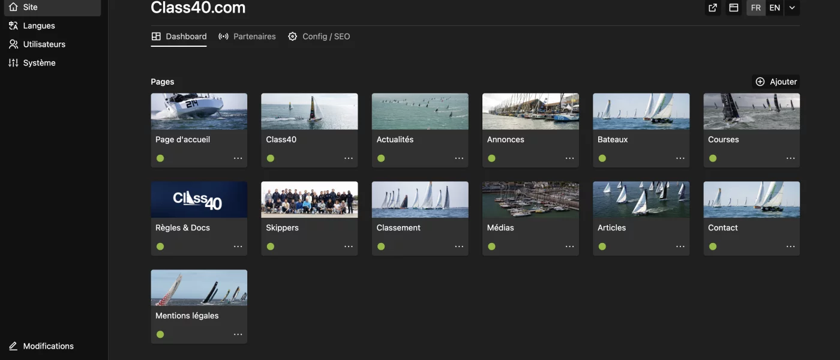Open the Règles & Docs thumbnail
This screenshot has width=840, height=360.
(199, 199)
